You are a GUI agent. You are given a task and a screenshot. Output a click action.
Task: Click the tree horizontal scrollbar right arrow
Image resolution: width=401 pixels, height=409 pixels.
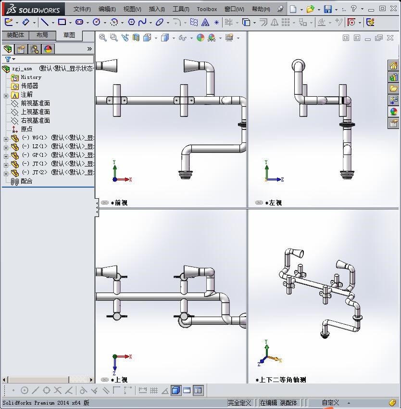91,380
